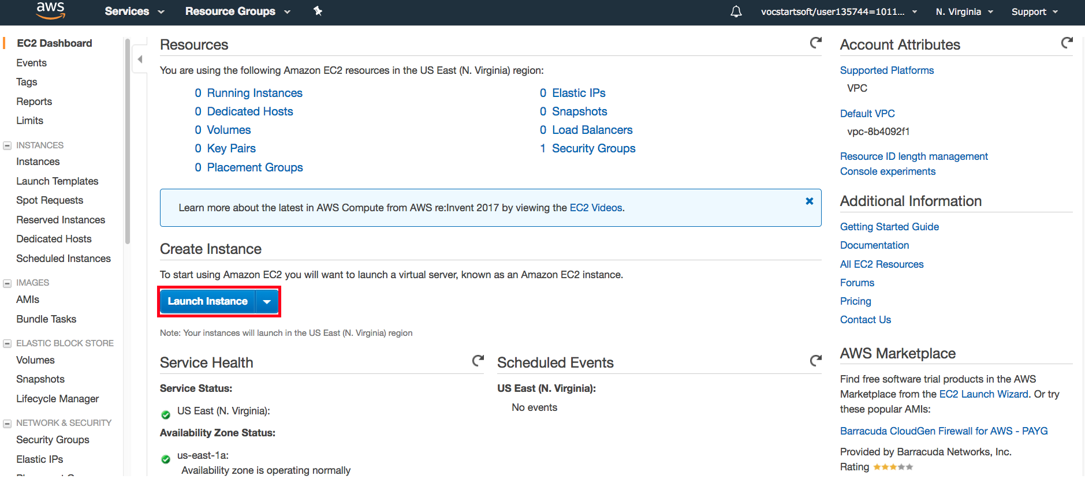Open Reports in the sidebar

point(34,102)
